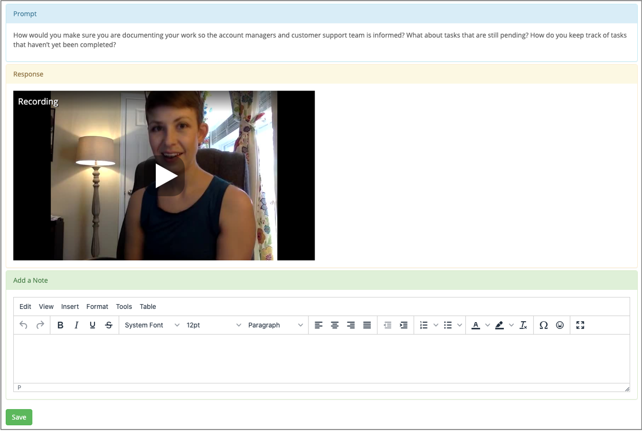Increase the indent
The width and height of the screenshot is (642, 431).
click(x=404, y=325)
